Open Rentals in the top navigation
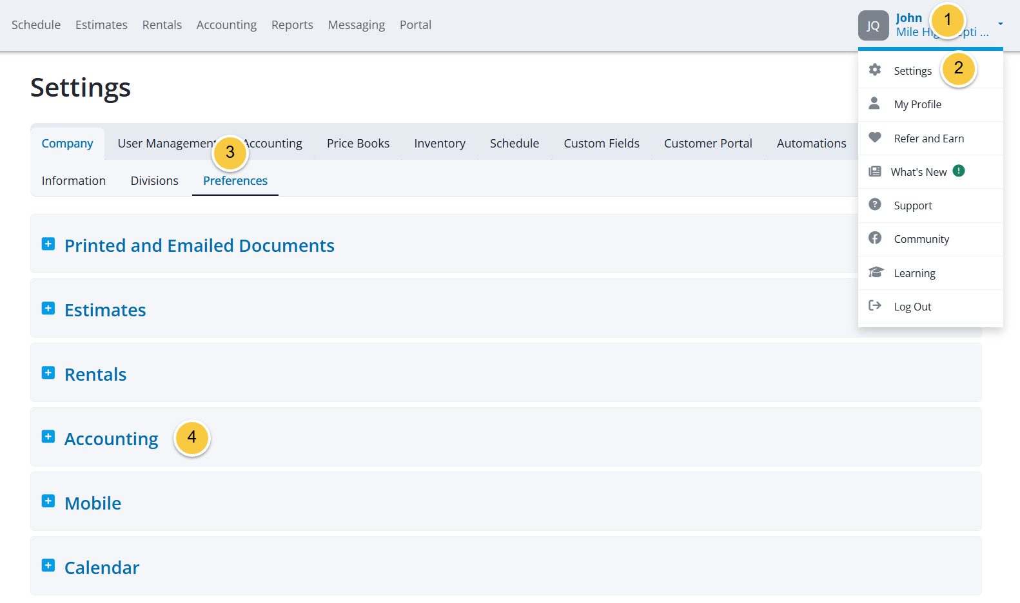Image resolution: width=1020 pixels, height=603 pixels. tap(162, 24)
